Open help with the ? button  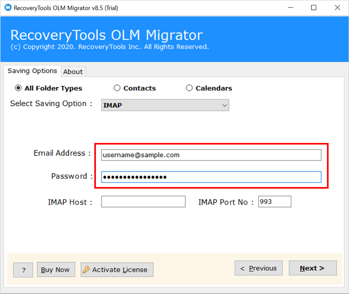23,270
